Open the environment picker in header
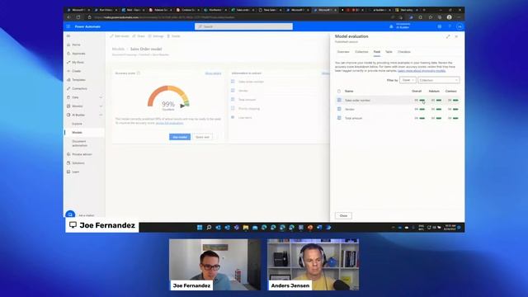 pyautogui.click(x=400, y=26)
